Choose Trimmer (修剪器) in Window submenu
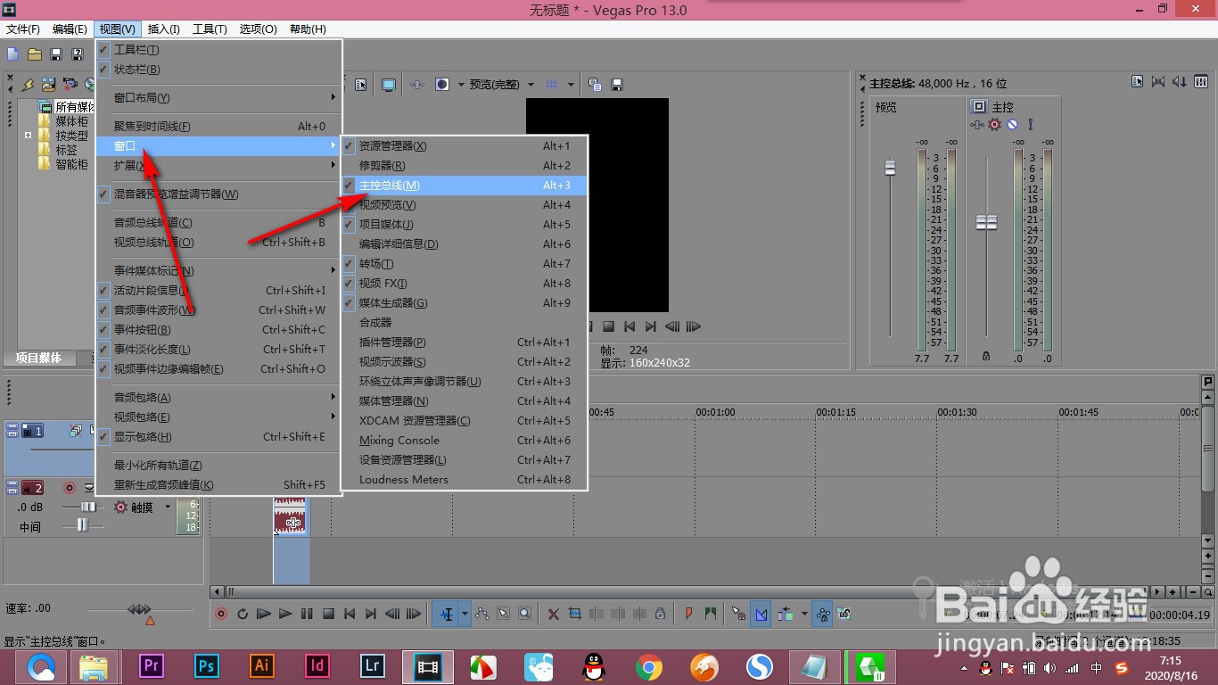Screen dimensions: 1218x685 (x=464, y=166)
